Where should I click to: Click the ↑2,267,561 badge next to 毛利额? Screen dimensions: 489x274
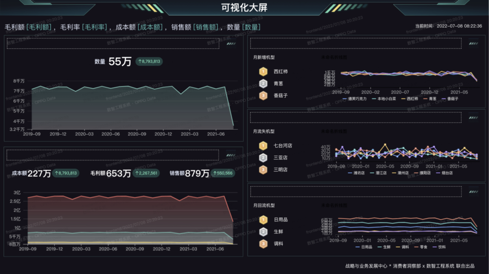(x=146, y=173)
